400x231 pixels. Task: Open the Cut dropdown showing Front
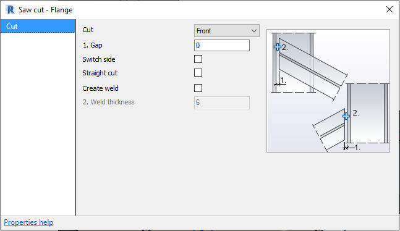226,31
